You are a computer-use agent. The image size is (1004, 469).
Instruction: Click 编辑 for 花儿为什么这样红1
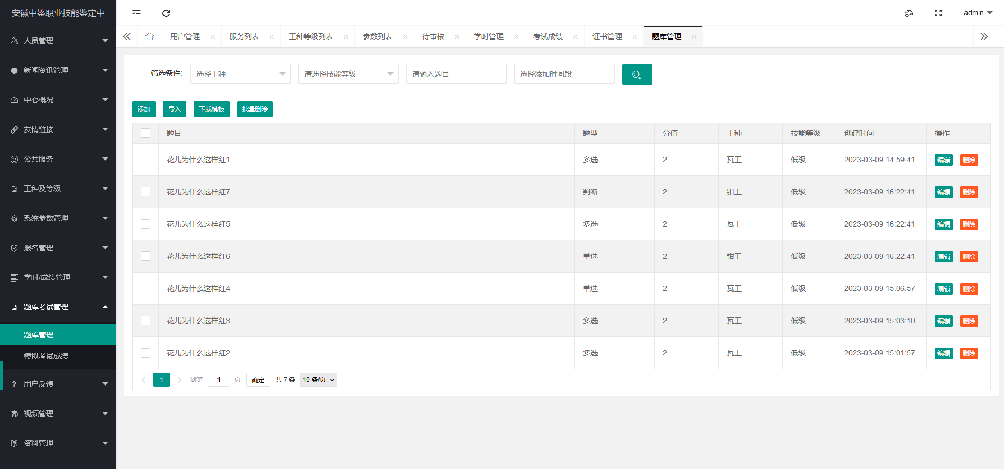tap(944, 160)
